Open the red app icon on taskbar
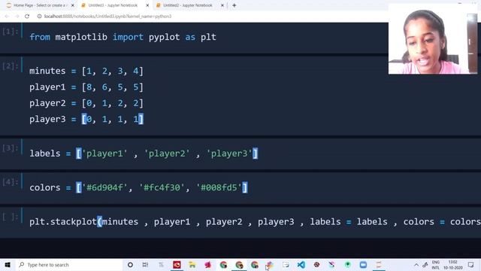This screenshot has width=481, height=271. 177,264
